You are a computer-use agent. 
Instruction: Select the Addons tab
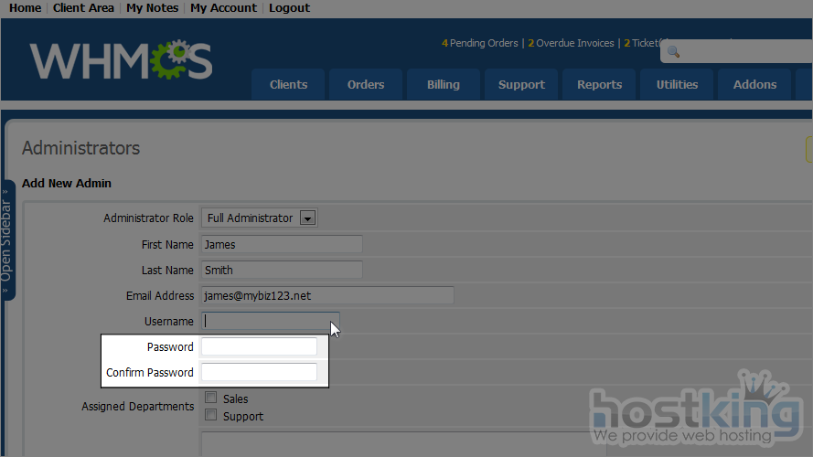click(754, 85)
